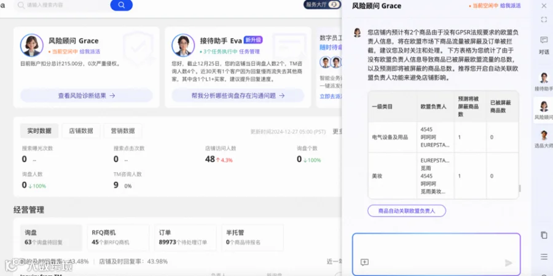Click 帮我分析哪些询盘存在沟通问题 button
Image resolution: width=553 pixels, height=276 pixels.
tap(238, 95)
